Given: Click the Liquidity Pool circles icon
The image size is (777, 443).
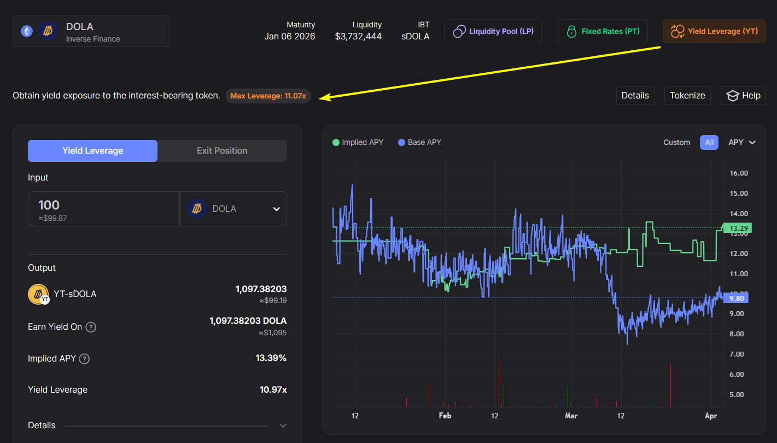Looking at the screenshot, I should click(x=459, y=31).
